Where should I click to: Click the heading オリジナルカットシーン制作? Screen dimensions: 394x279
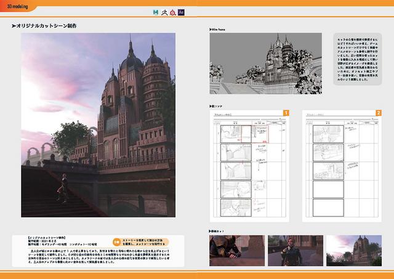click(44, 26)
